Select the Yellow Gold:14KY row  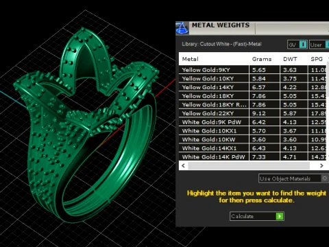pyautogui.click(x=253, y=87)
